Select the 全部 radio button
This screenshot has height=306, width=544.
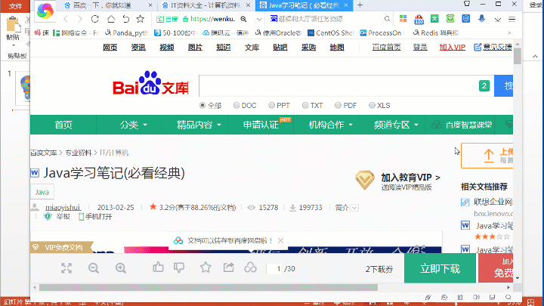[x=202, y=105]
